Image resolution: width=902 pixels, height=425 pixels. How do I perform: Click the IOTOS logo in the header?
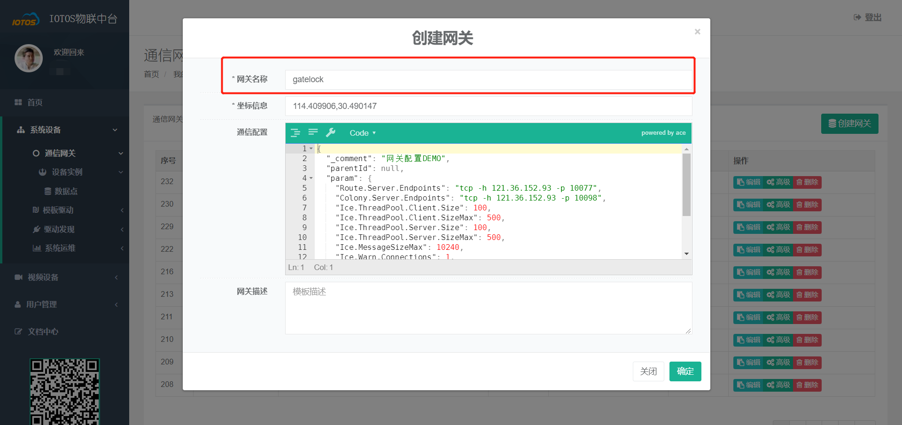tap(25, 20)
